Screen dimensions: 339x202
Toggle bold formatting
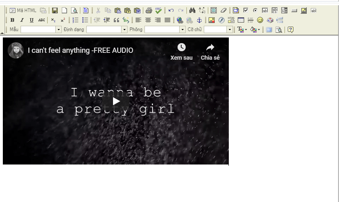point(12,20)
